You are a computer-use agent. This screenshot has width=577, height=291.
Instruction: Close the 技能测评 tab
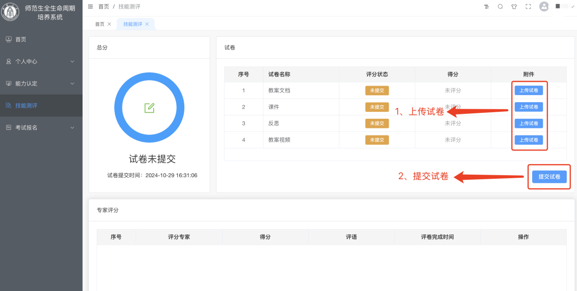click(147, 24)
